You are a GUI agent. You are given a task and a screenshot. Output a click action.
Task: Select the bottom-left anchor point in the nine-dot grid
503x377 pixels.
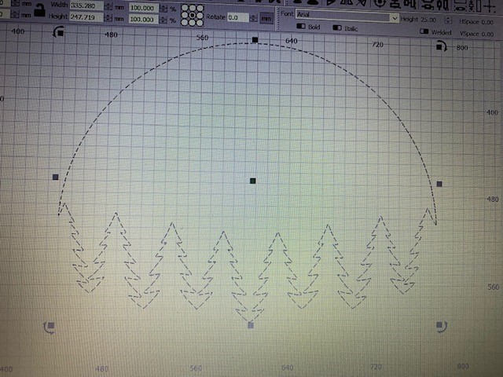185,23
